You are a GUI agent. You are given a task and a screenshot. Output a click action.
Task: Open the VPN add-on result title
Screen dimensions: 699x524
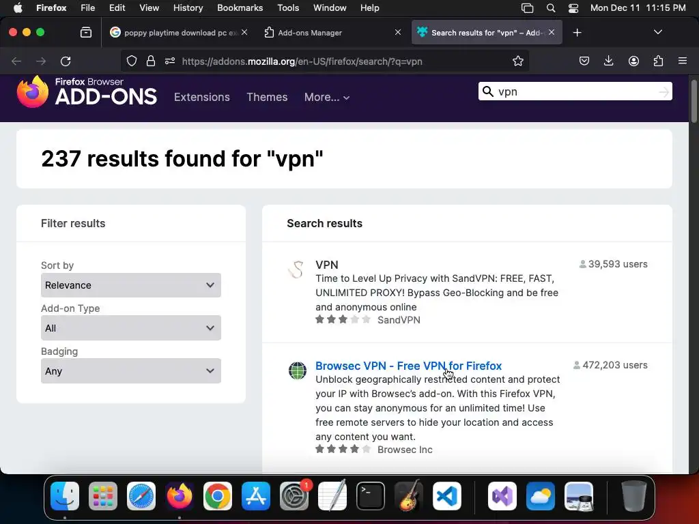click(327, 265)
